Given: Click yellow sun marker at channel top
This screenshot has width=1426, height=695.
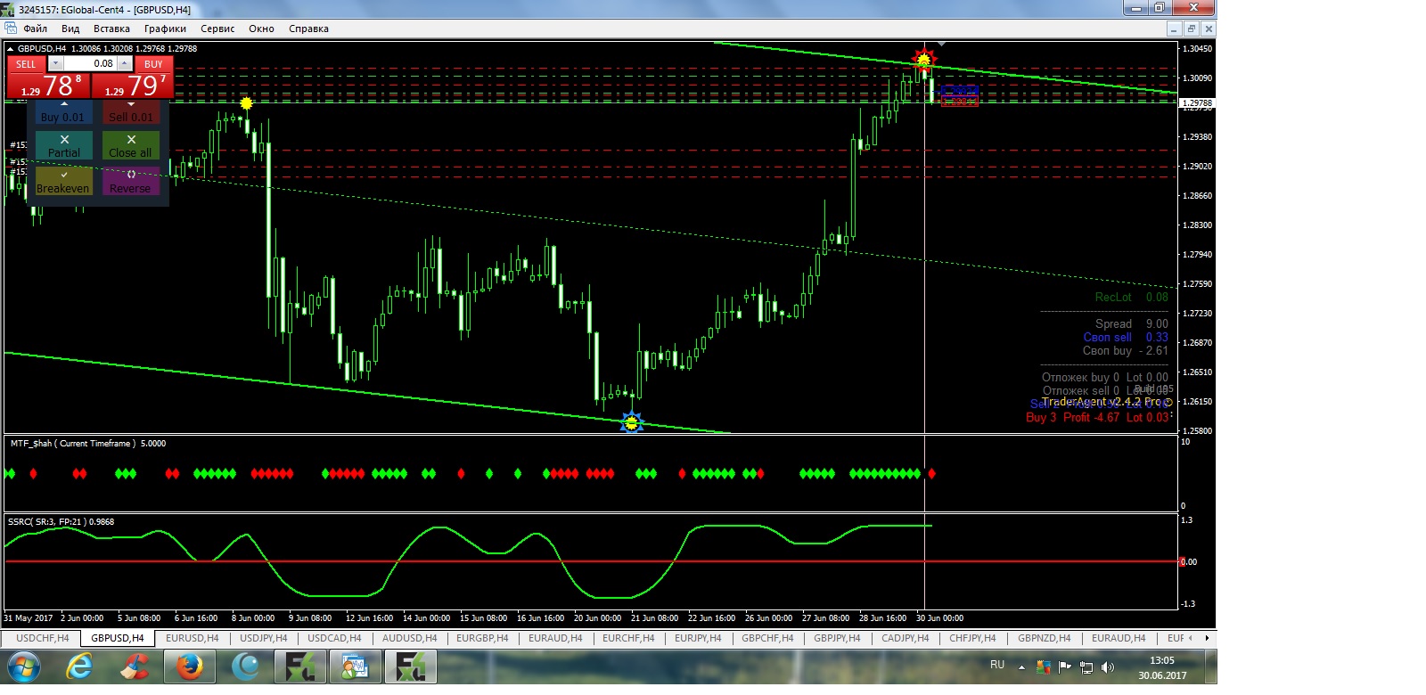Looking at the screenshot, I should (924, 60).
